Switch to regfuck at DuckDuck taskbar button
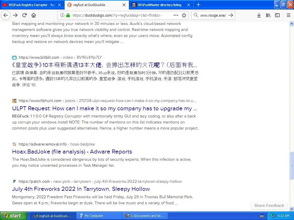This screenshot has width=294, height=220. click(53, 216)
